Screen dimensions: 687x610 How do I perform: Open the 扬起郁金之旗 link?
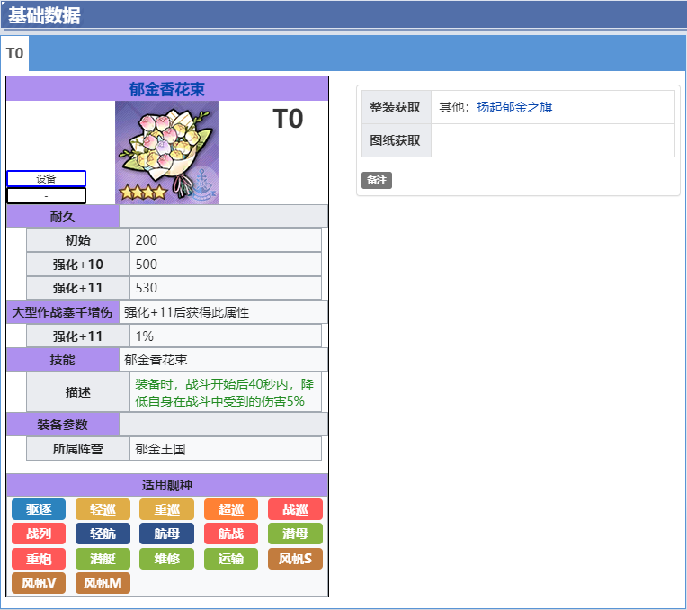point(514,107)
